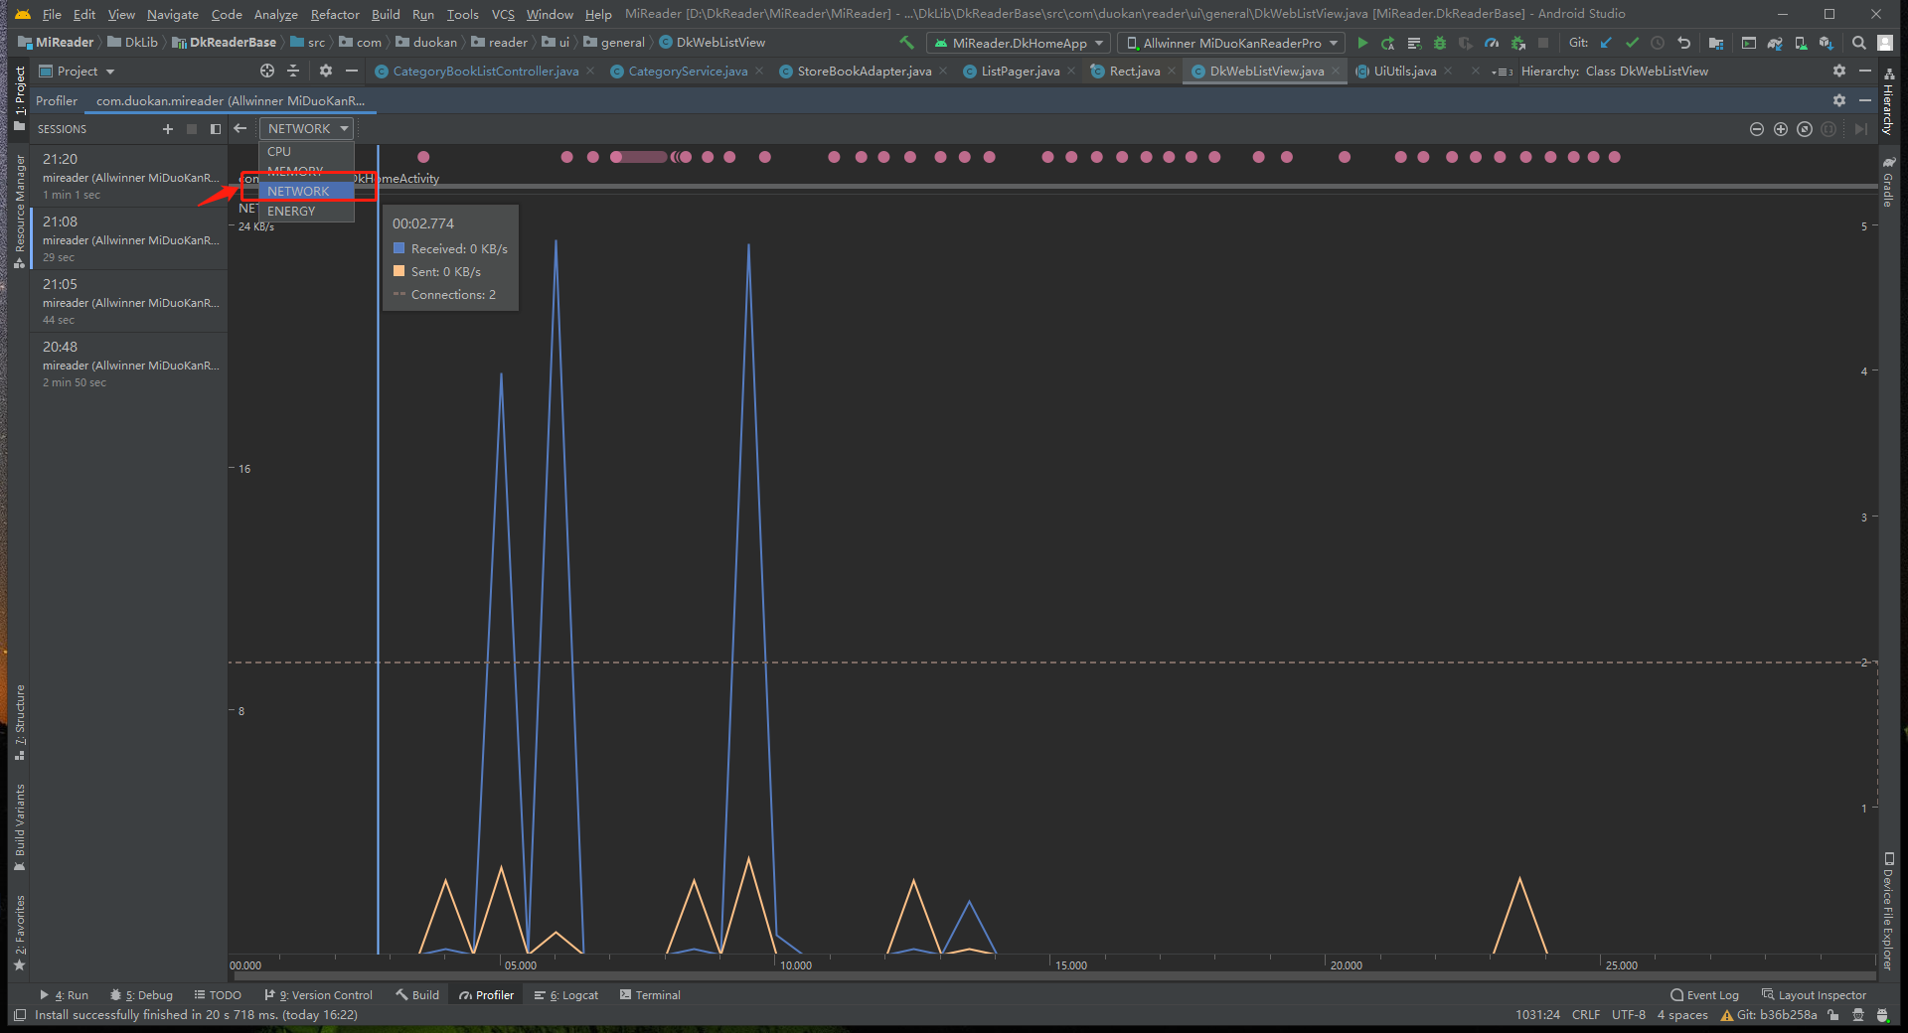Toggle the 2: Favorites tool window
Image resolution: width=1908 pixels, height=1033 pixels.
tap(19, 932)
